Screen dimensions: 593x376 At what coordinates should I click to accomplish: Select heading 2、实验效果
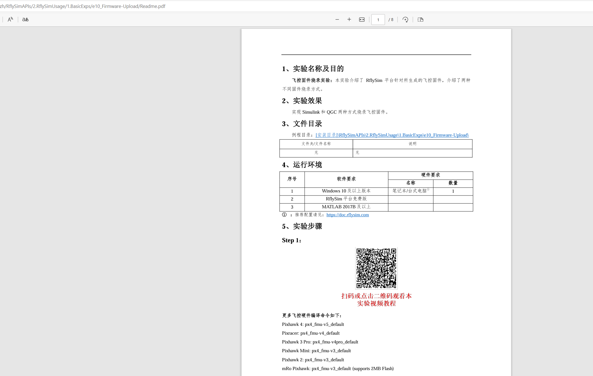tap(302, 101)
